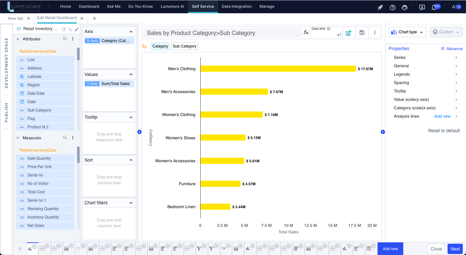Click the Men's Clothing yellow bar
This screenshot has width=466, height=255.
[x=278, y=69]
